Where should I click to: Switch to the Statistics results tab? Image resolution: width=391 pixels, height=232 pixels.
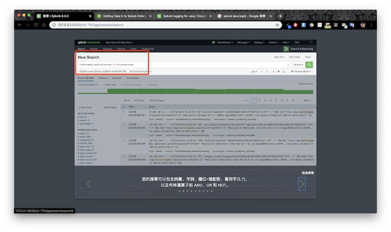(117, 78)
